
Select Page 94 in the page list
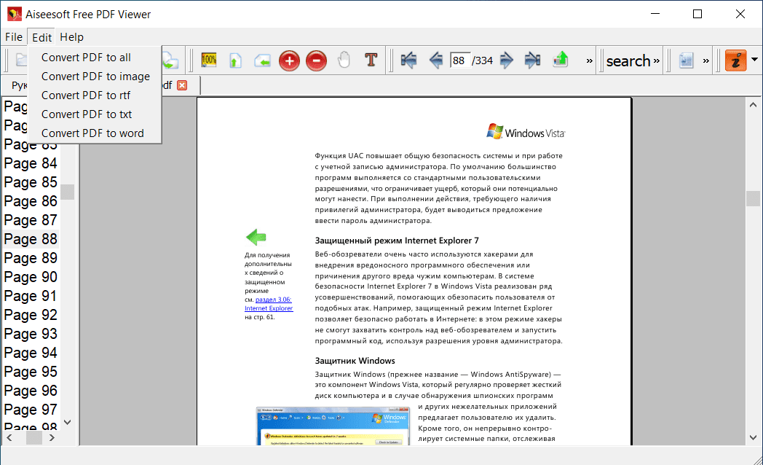[x=31, y=353]
